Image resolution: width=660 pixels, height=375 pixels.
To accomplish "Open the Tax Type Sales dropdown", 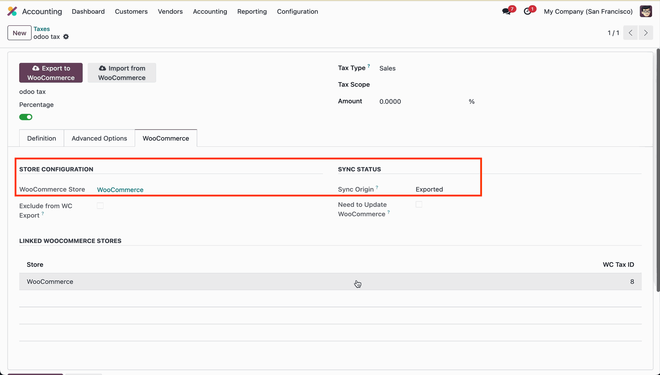I will point(387,68).
